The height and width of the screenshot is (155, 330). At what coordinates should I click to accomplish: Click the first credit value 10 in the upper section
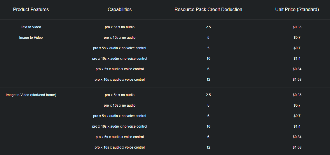[208, 59]
